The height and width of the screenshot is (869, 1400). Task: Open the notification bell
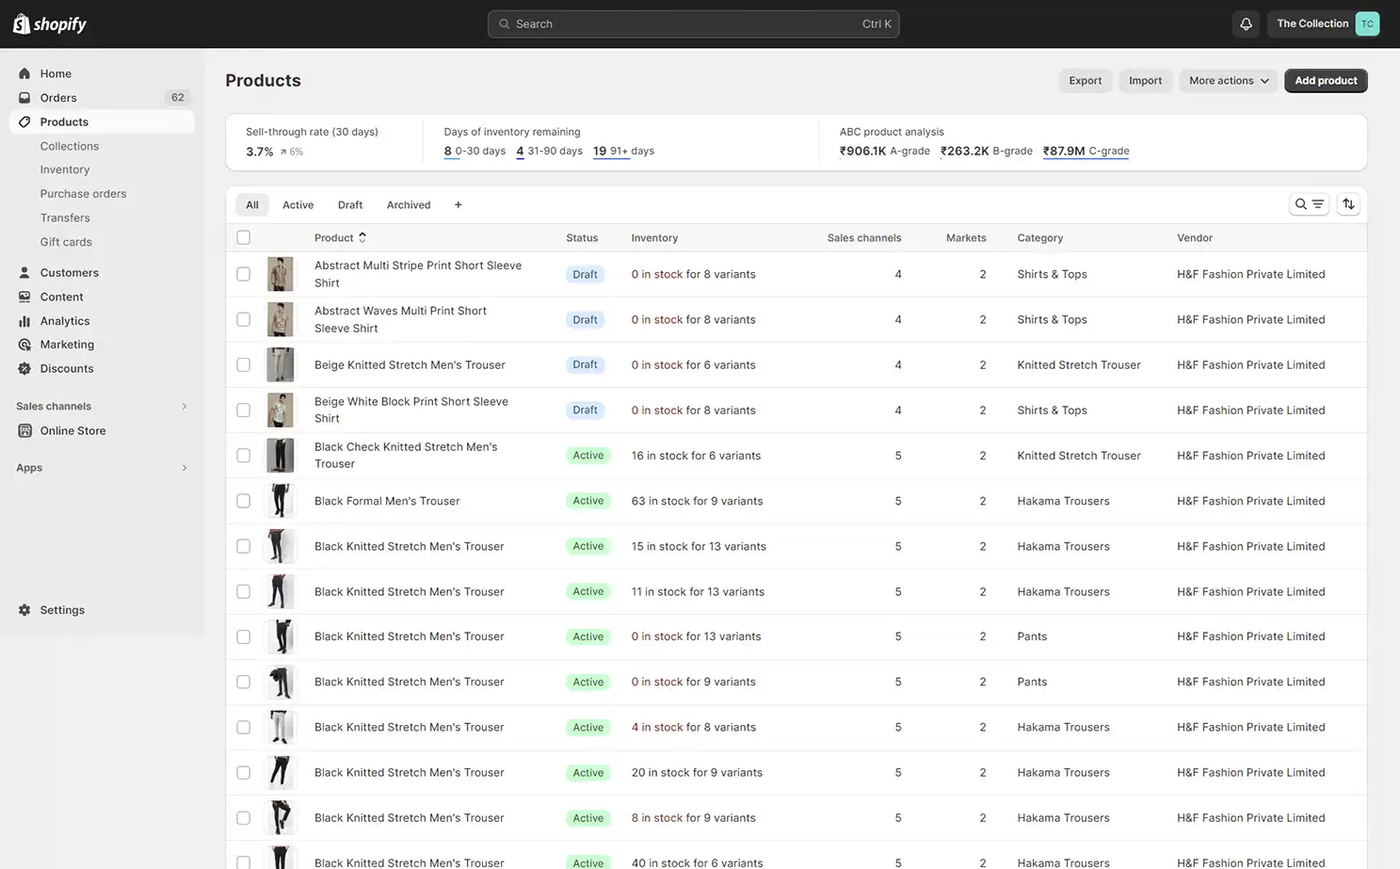(x=1246, y=24)
